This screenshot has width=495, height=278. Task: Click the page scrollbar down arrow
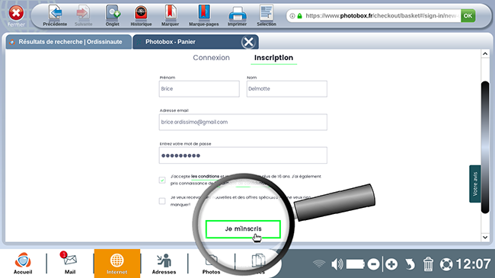click(x=485, y=237)
